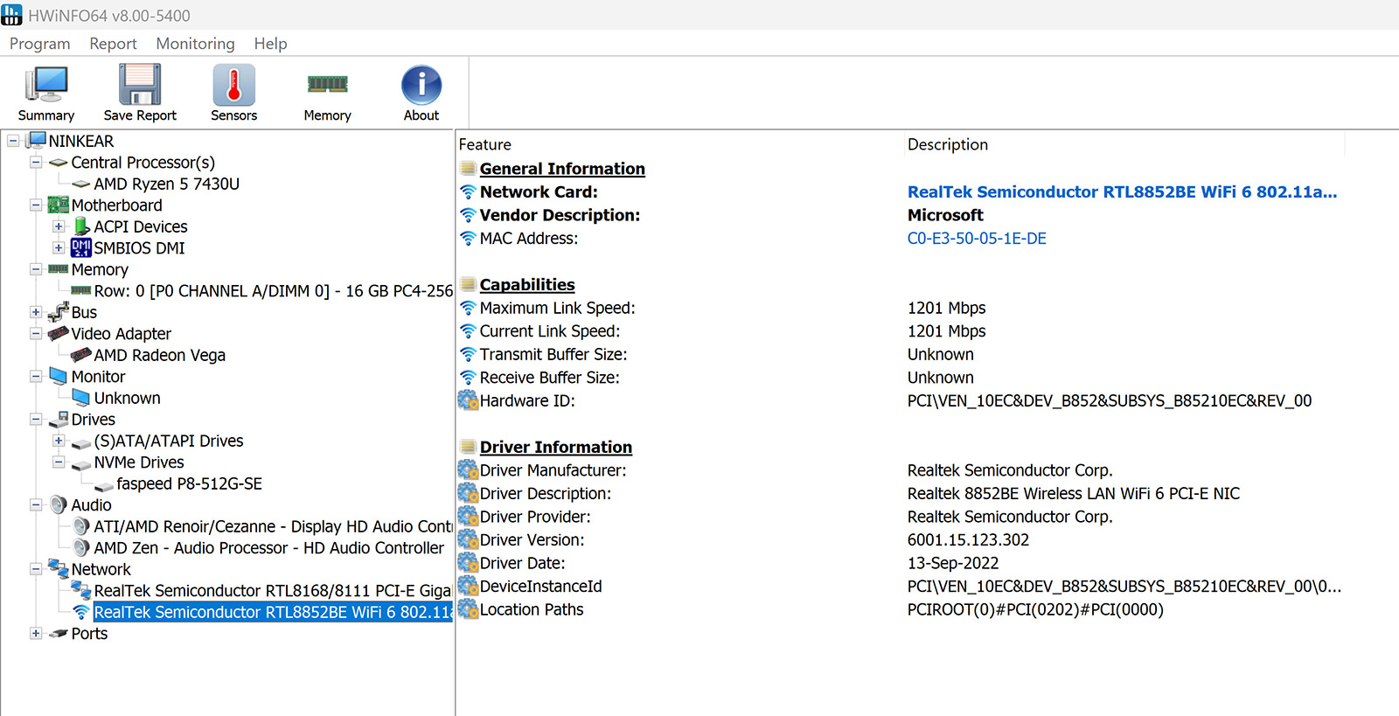Screen dimensions: 1399x716
Task: Click the Audio speaker icon
Action: tap(59, 504)
